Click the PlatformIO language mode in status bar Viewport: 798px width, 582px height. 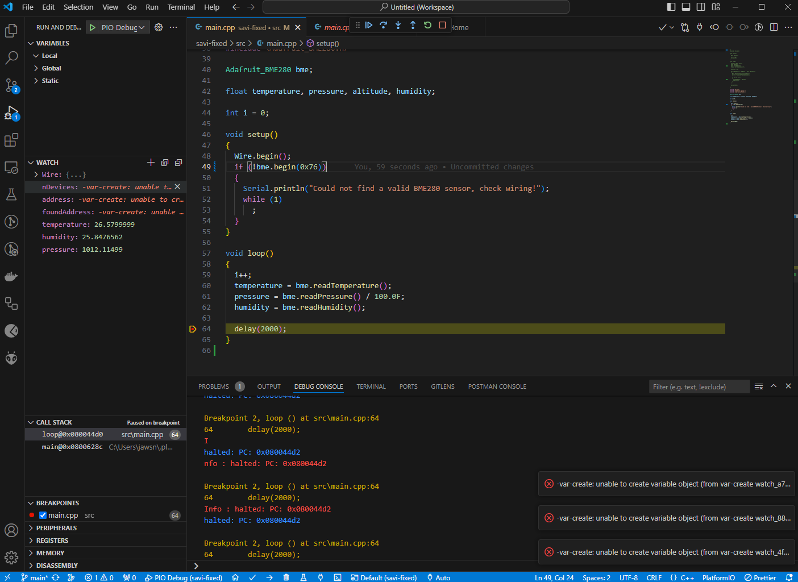pos(718,577)
